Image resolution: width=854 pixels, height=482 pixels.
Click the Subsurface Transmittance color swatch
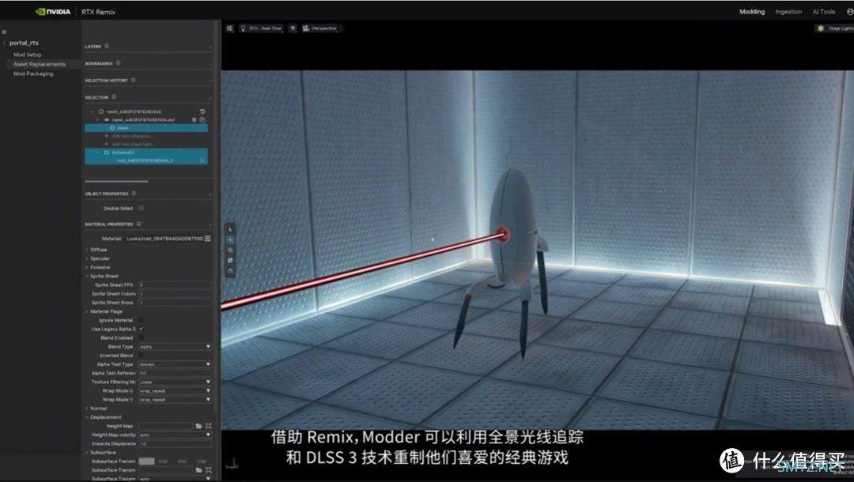(146, 461)
